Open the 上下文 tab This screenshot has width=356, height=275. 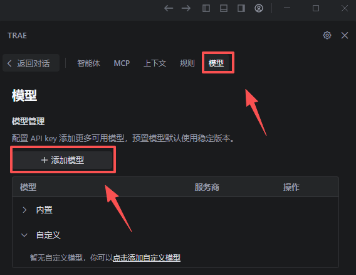155,63
